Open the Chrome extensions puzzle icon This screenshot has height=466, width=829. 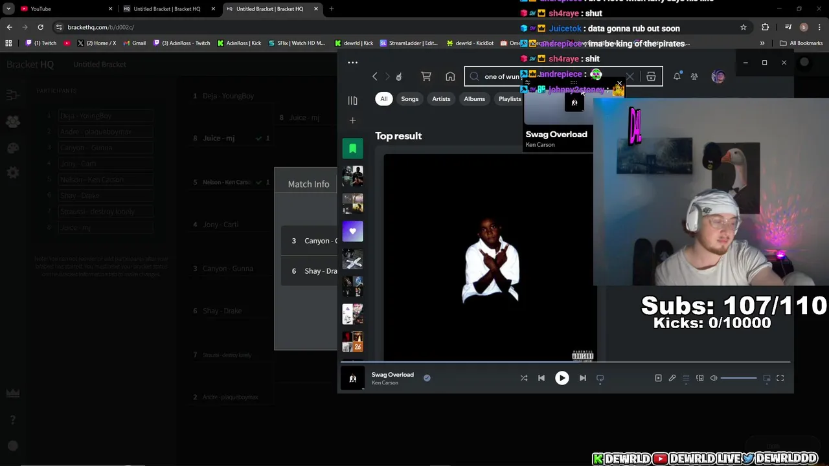(766, 27)
